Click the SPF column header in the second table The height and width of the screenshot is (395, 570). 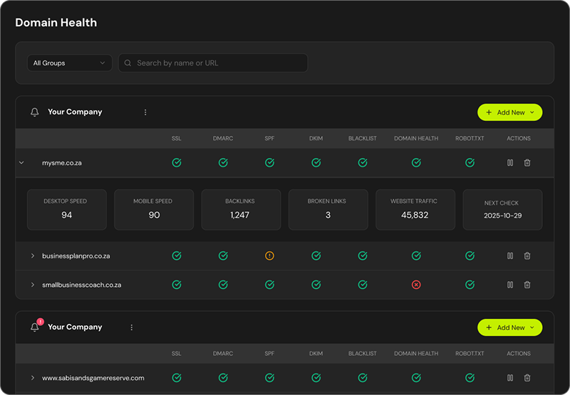pos(269,353)
